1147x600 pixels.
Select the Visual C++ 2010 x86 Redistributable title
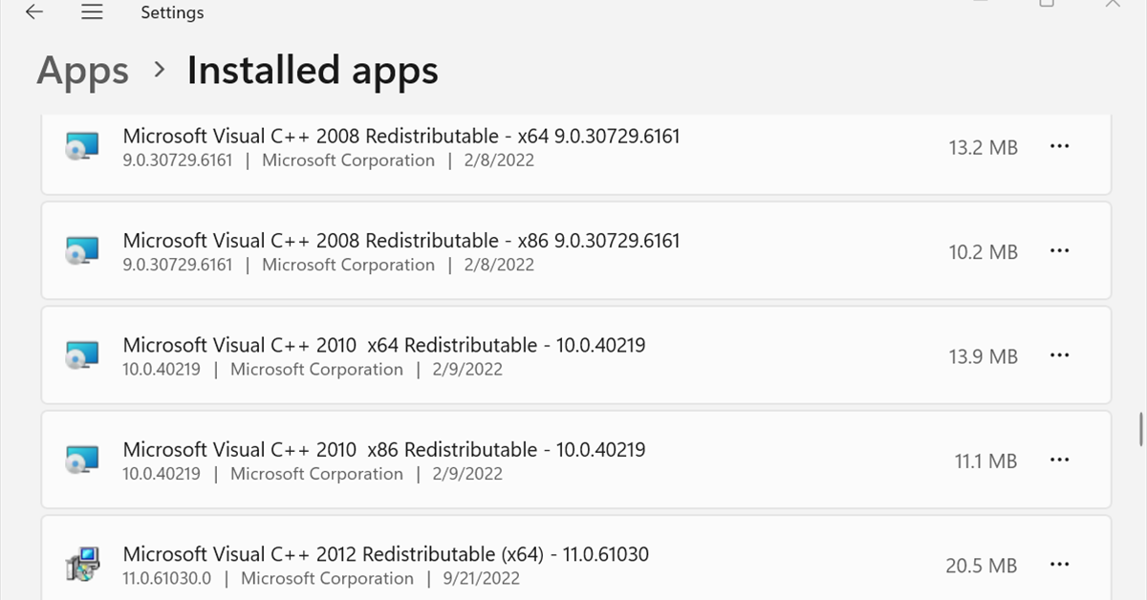pyautogui.click(x=383, y=449)
